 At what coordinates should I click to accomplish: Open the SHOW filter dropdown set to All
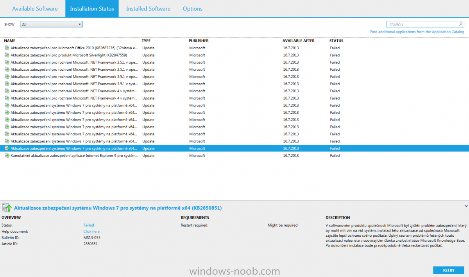[x=52, y=24]
